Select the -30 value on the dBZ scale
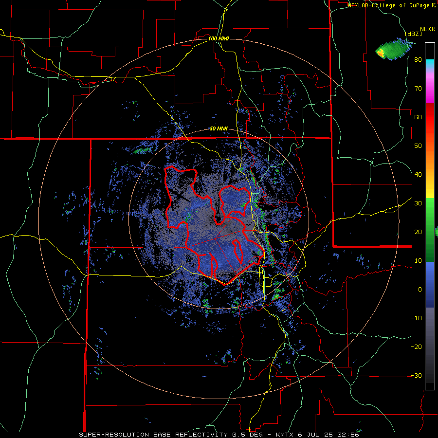Viewport: 438px width, 438px height. 416,375
